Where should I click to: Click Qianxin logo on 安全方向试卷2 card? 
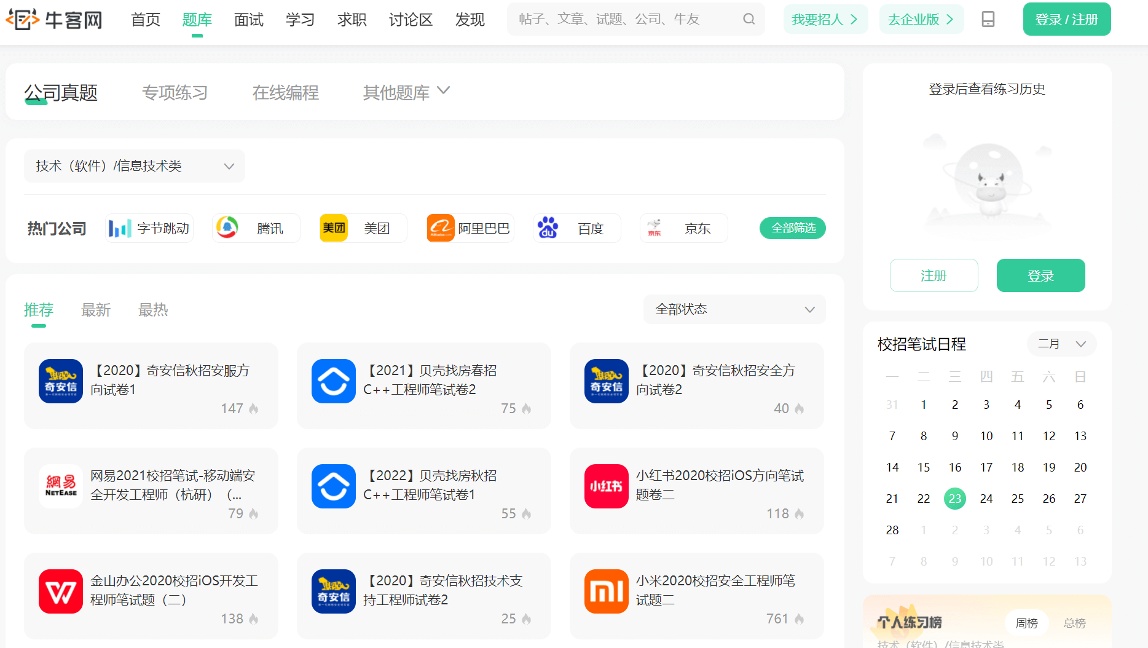(x=607, y=381)
